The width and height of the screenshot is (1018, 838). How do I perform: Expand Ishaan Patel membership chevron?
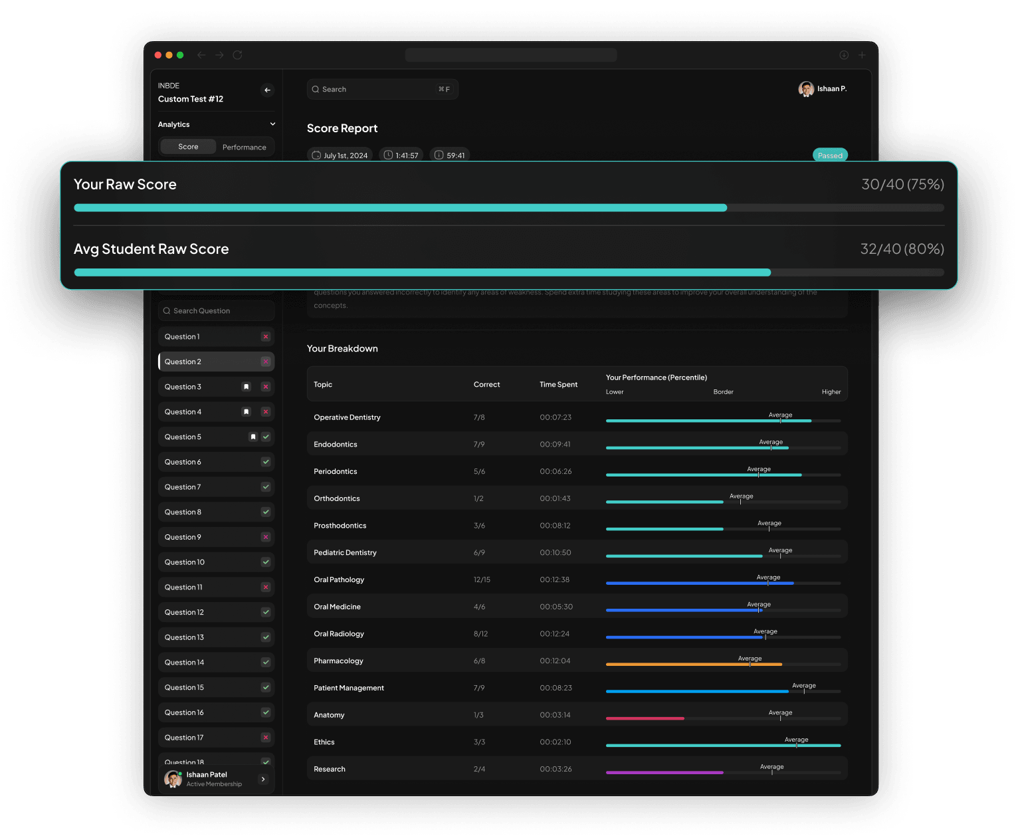(263, 780)
